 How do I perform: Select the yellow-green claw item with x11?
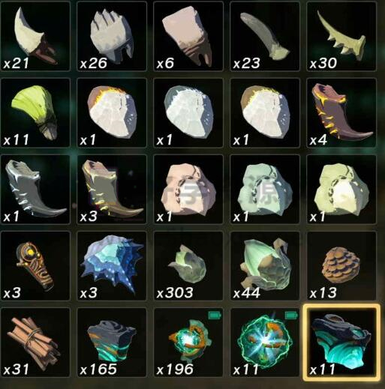point(35,112)
